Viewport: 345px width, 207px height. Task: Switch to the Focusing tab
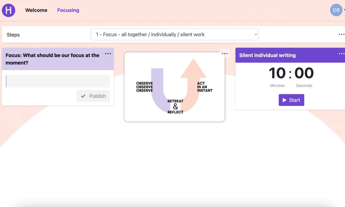point(68,10)
